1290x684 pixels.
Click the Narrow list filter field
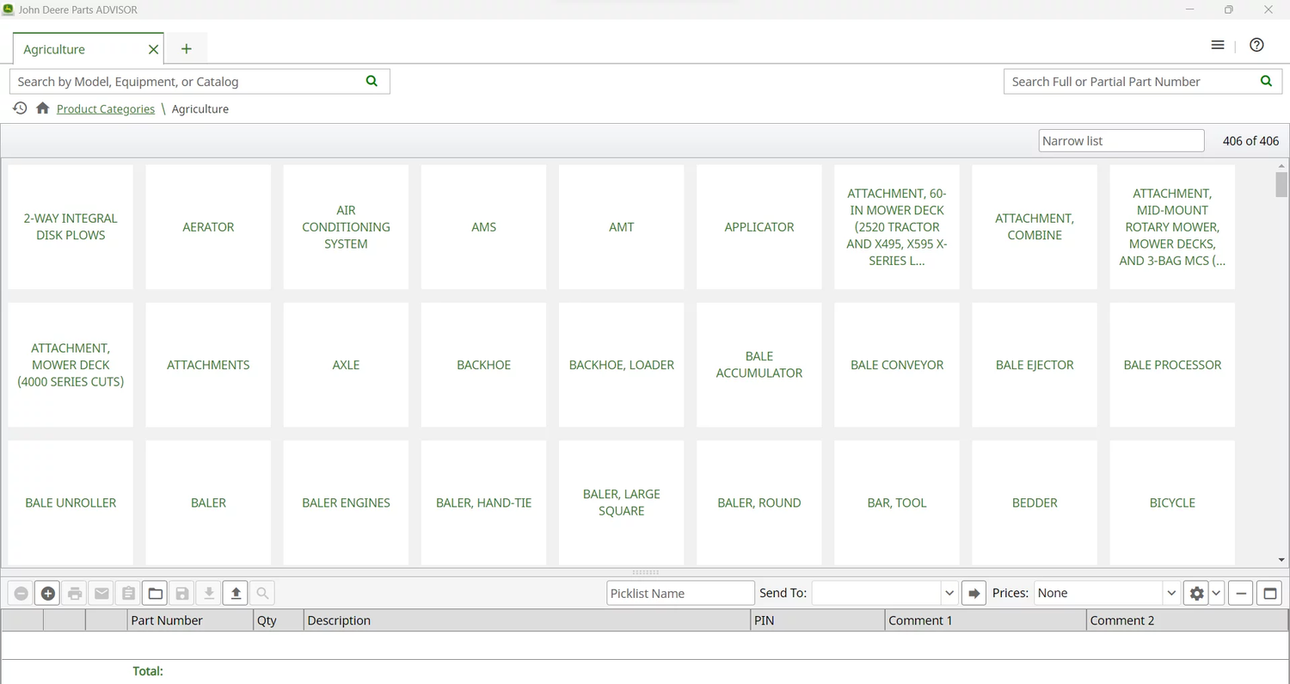coord(1121,141)
